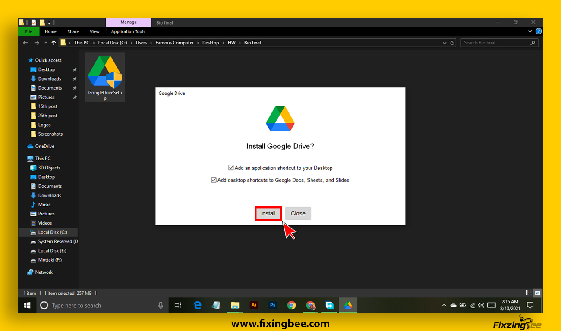This screenshot has width=561, height=331.
Task: Open Adobe Illustrator from the taskbar
Action: (254, 305)
